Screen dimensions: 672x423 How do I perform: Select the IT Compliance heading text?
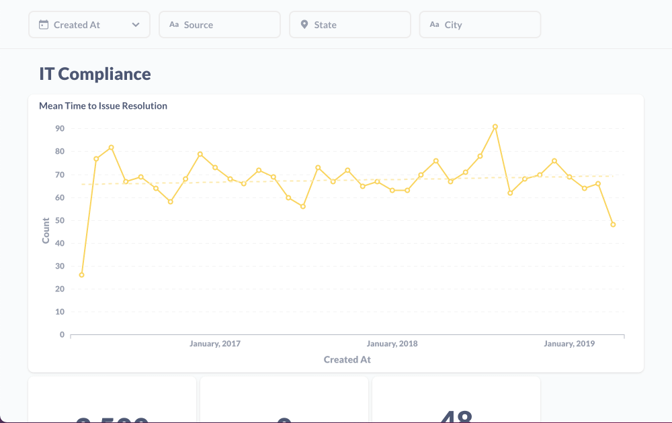95,74
